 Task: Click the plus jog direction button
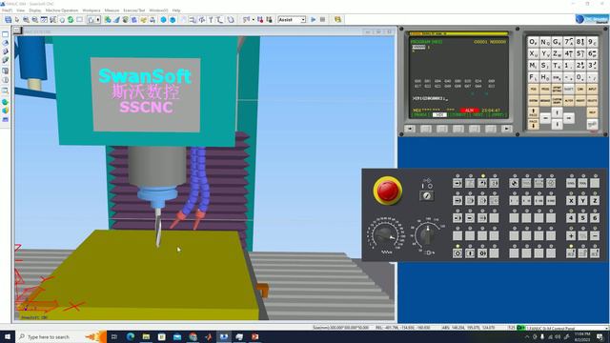pos(571,235)
